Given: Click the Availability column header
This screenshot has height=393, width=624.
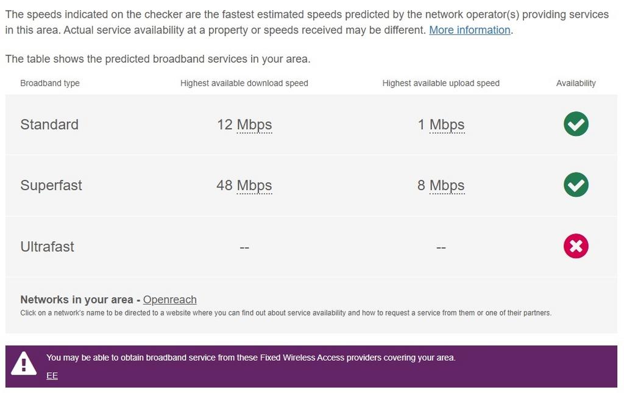Looking at the screenshot, I should point(576,83).
